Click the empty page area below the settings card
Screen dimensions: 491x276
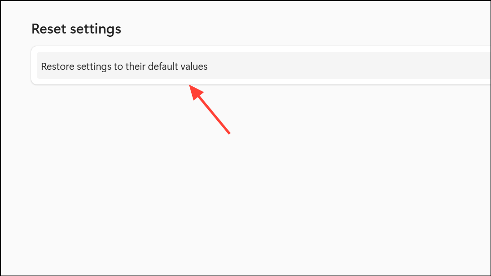pyautogui.click(x=245, y=189)
